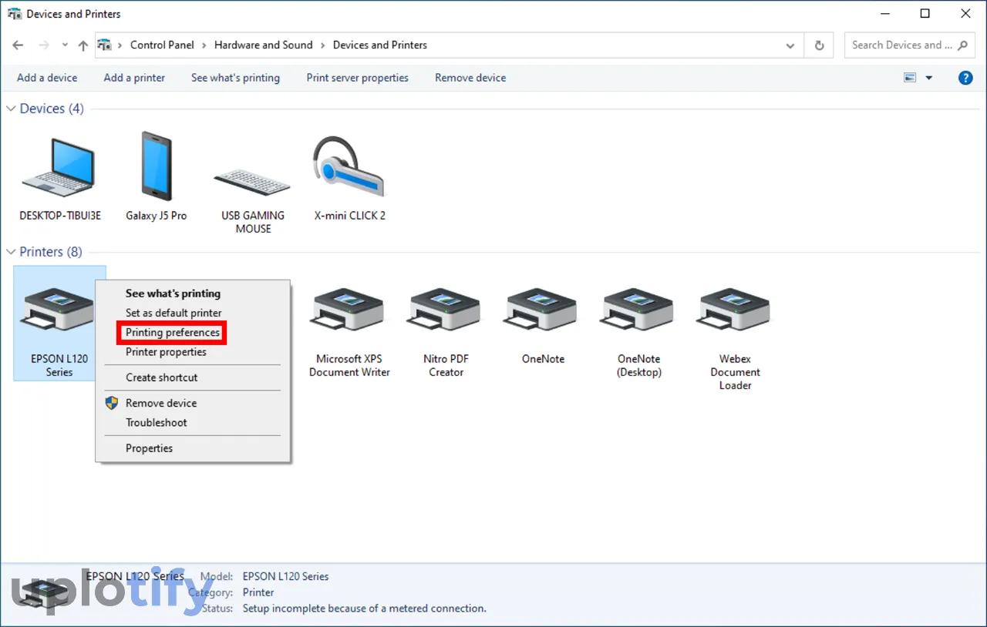Click the Printers (8) group header text
987x627 pixels.
(51, 252)
